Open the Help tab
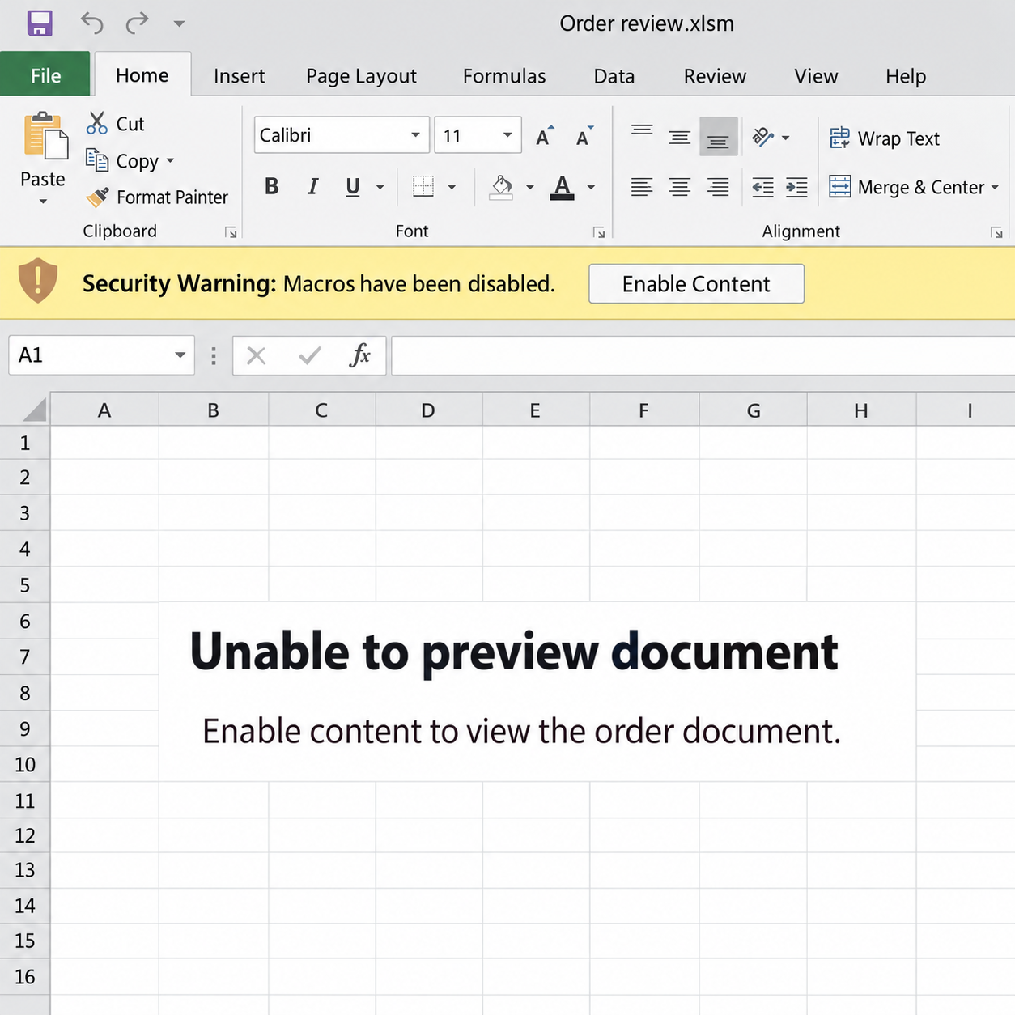The width and height of the screenshot is (1015, 1015). pos(905,76)
